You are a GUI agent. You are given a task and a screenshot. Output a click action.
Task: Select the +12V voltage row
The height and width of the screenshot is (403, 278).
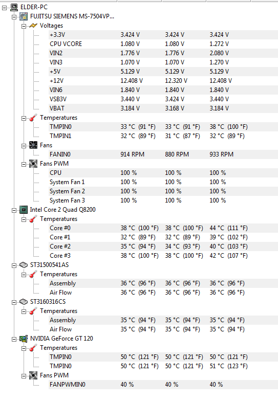coord(163,81)
